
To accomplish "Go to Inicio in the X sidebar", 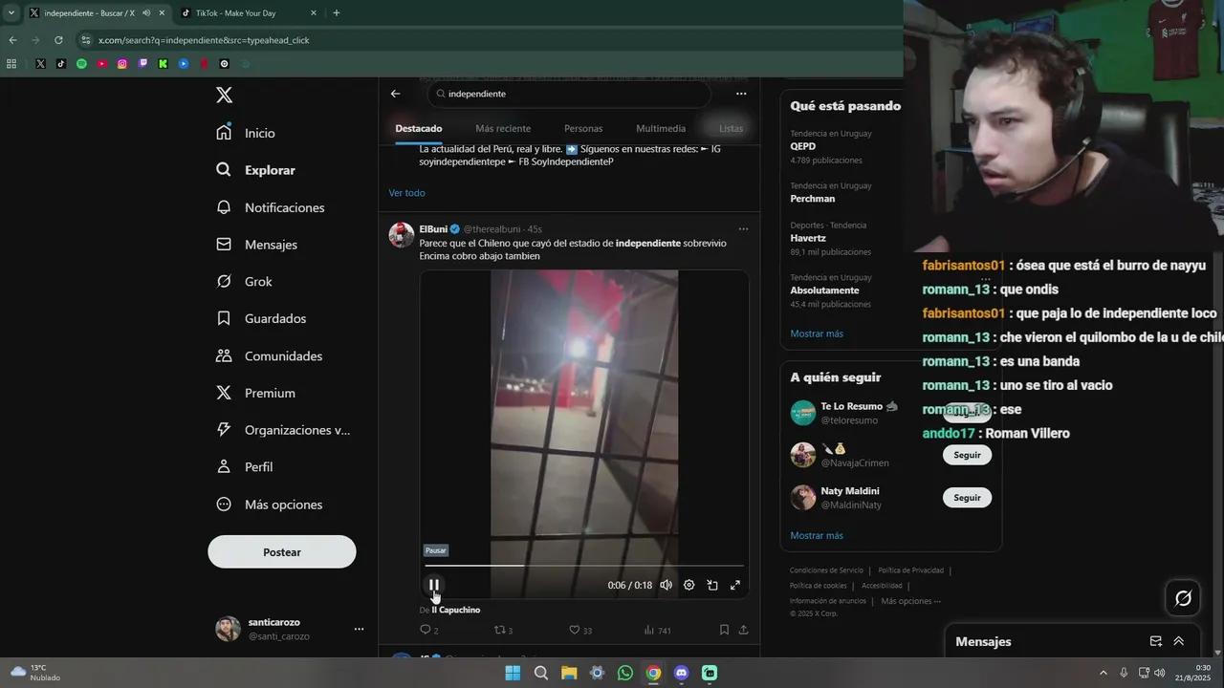I will tap(247, 133).
